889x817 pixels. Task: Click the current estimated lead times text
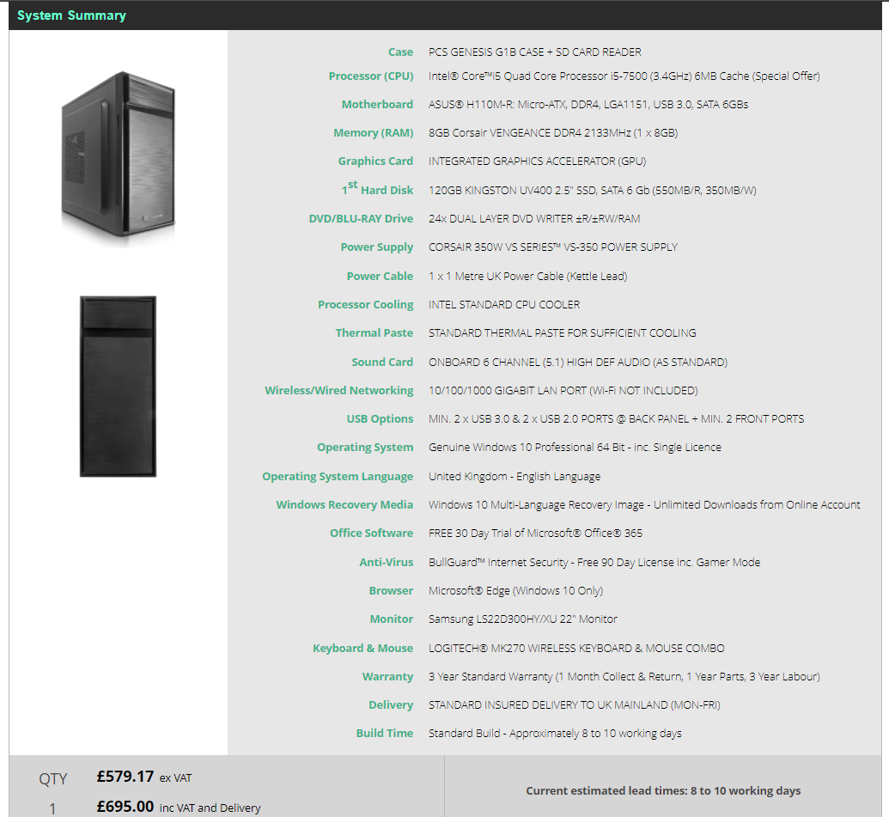pyautogui.click(x=663, y=790)
